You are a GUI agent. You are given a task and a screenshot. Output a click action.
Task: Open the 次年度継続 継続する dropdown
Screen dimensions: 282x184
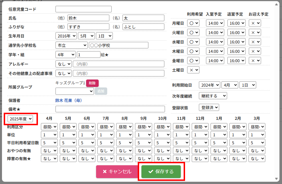(213, 96)
